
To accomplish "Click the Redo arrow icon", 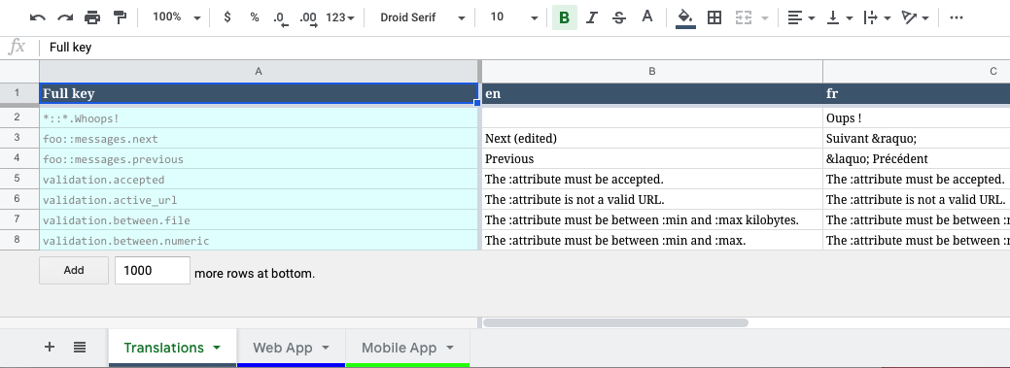I will pyautogui.click(x=65, y=18).
